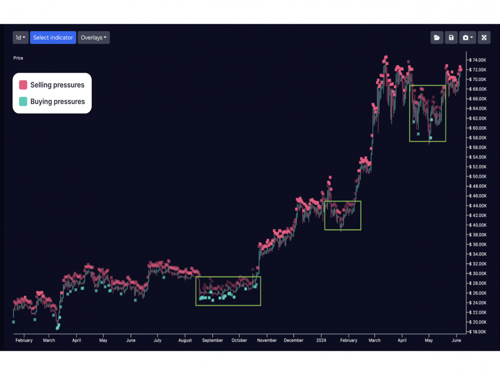Toggle the Buying pressures legend label
Viewport: 500px width, 375px height.
pyautogui.click(x=58, y=102)
